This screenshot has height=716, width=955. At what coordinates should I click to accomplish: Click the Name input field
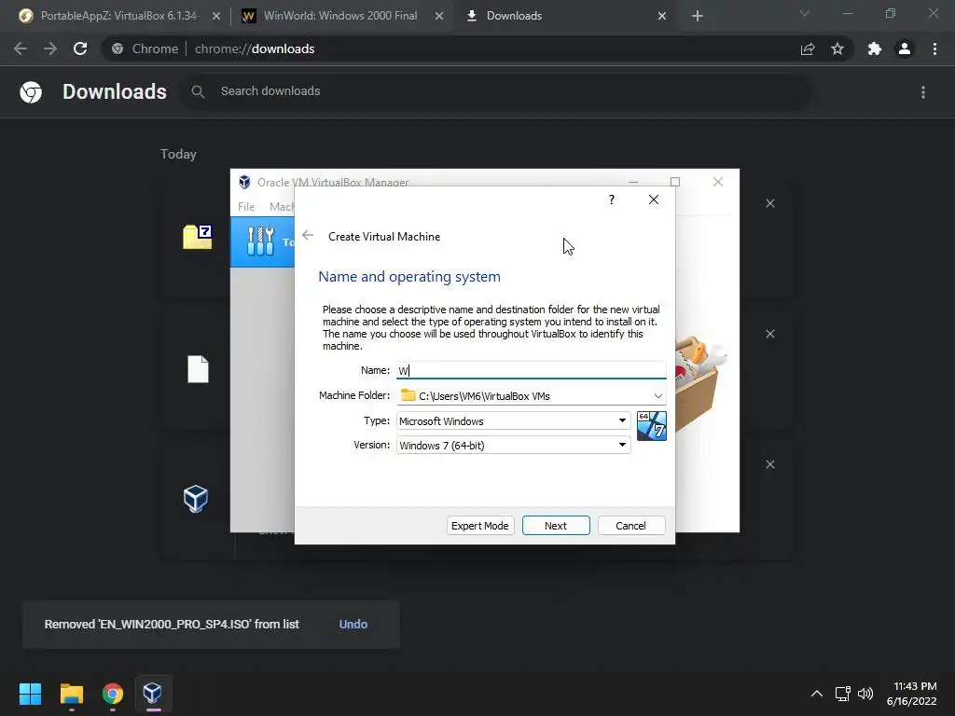coord(531,370)
